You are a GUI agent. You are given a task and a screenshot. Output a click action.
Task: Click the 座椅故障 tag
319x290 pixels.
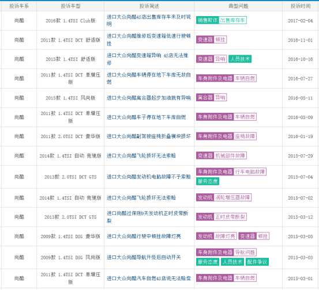245,136
